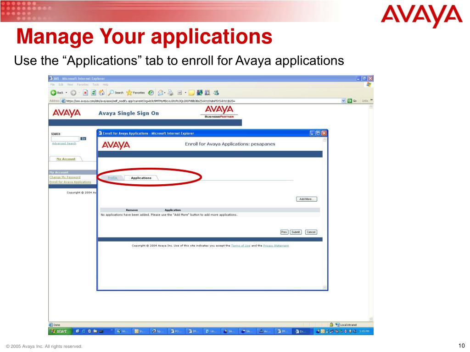Click the Avaya logo in enroll popup
The height and width of the screenshot is (352, 470).
[116, 145]
